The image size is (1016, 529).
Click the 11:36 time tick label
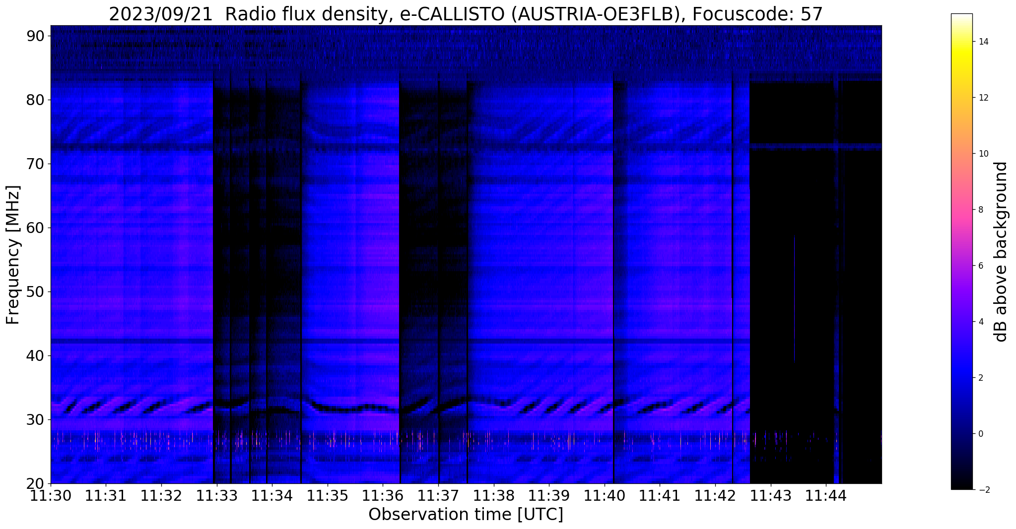pos(383,495)
